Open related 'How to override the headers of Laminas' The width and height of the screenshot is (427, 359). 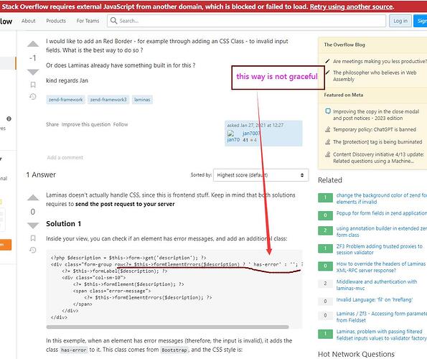pos(380,267)
